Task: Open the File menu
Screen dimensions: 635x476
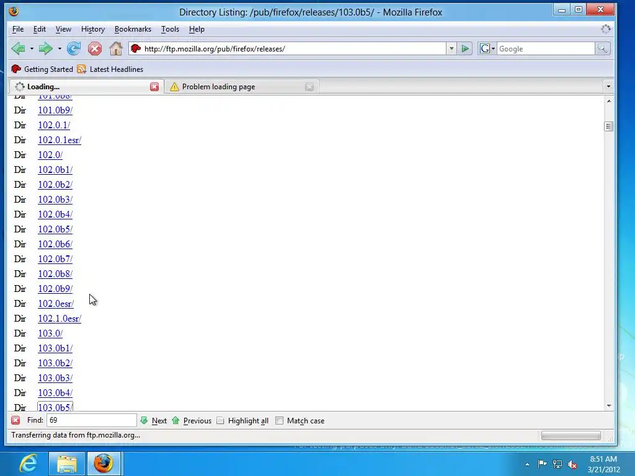Action: coord(18,29)
